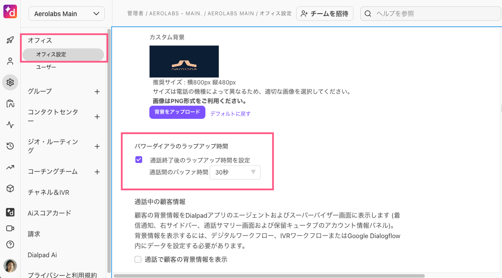Click inside the ヘルプを参照 search field
502x278 pixels.
click(431, 14)
